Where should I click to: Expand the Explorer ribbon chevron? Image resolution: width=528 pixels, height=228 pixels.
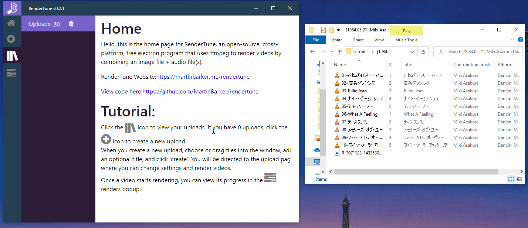(512, 40)
